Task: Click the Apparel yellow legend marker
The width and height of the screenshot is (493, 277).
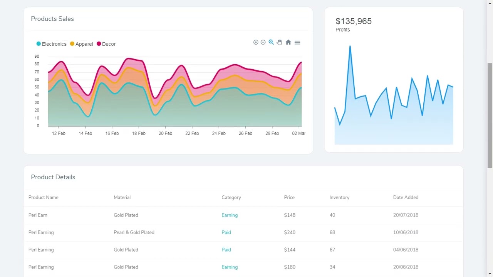Action: pos(72,44)
